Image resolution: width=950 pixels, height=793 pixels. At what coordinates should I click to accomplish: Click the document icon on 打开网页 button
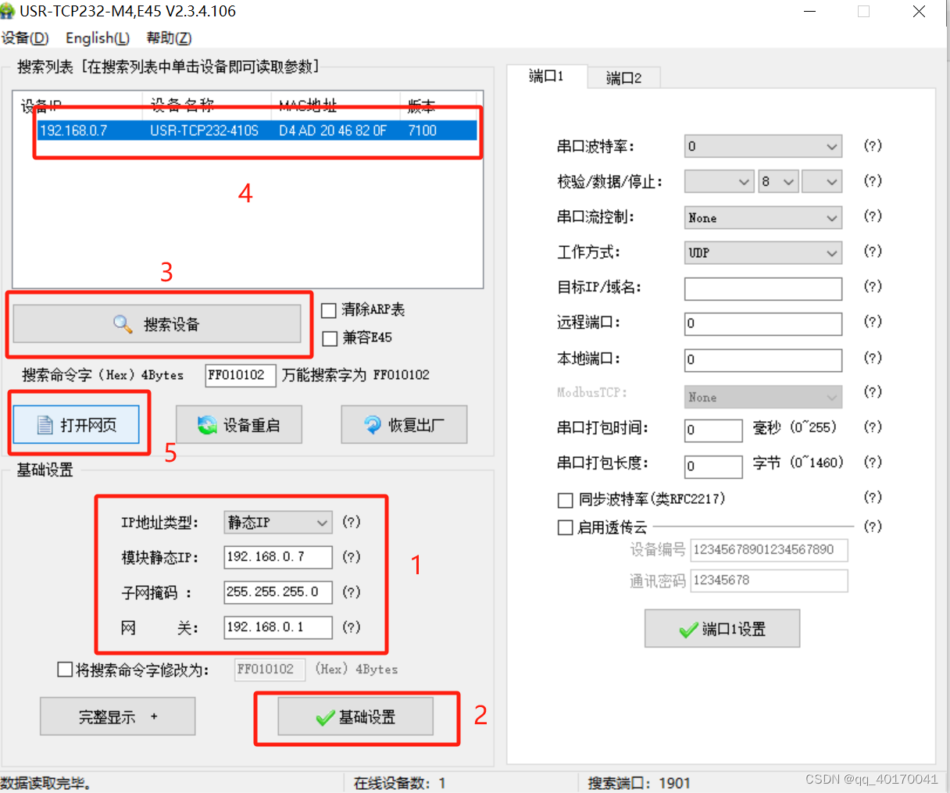[45, 425]
